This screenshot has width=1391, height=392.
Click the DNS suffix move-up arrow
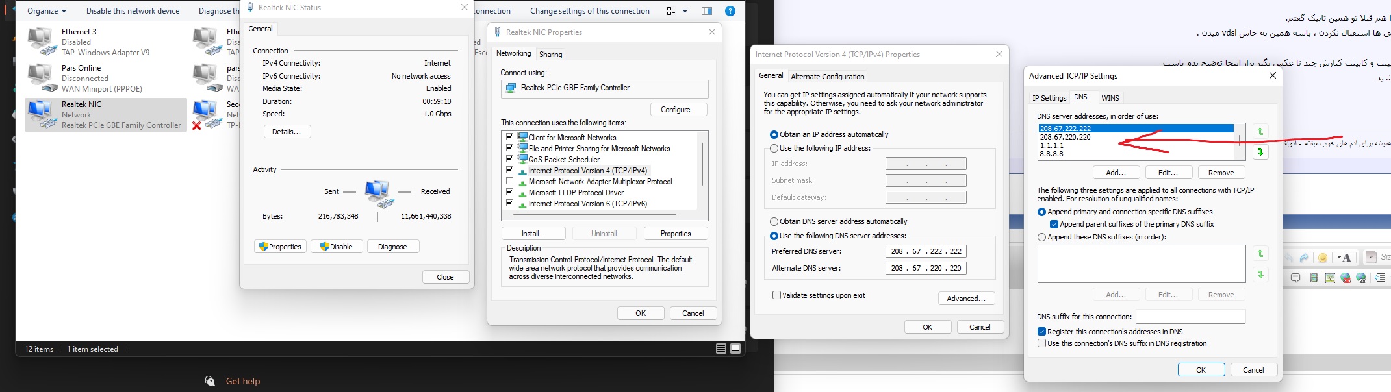[x=1260, y=253]
